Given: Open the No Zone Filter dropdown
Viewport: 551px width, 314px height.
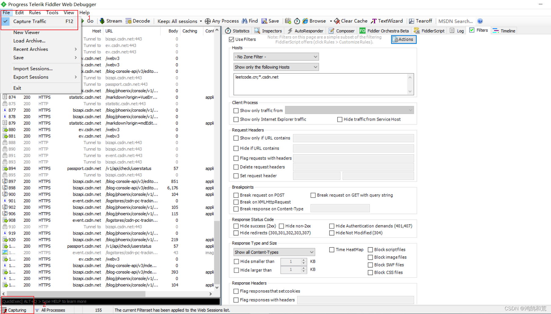Looking at the screenshot, I should [x=276, y=57].
